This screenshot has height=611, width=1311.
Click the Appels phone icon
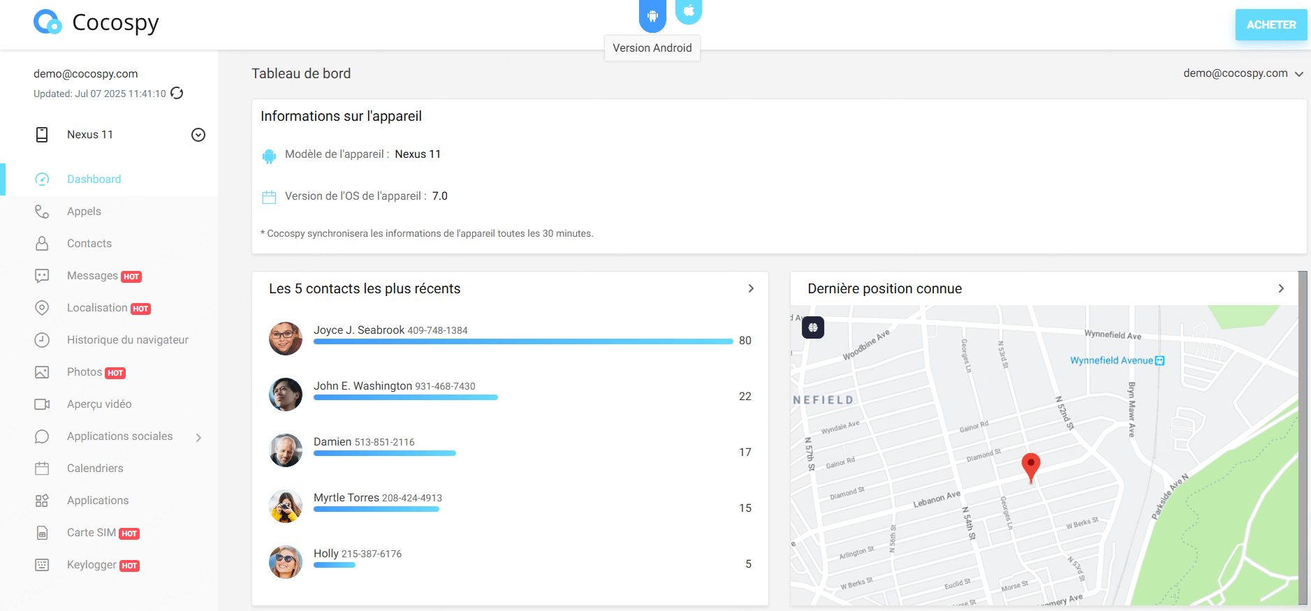(42, 212)
